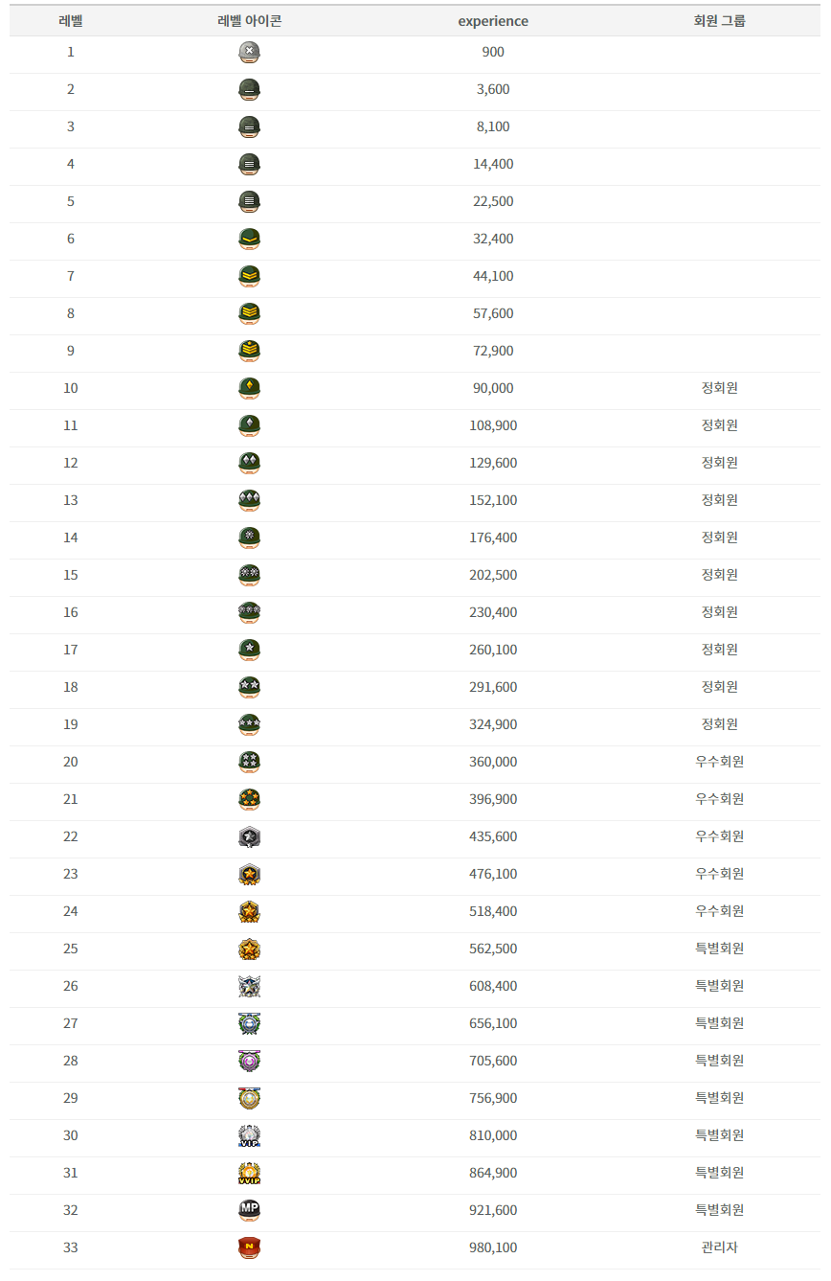Screen dimensions: 831x1281
Task: Click the level 22 silver star badge icon
Action: 250,837
